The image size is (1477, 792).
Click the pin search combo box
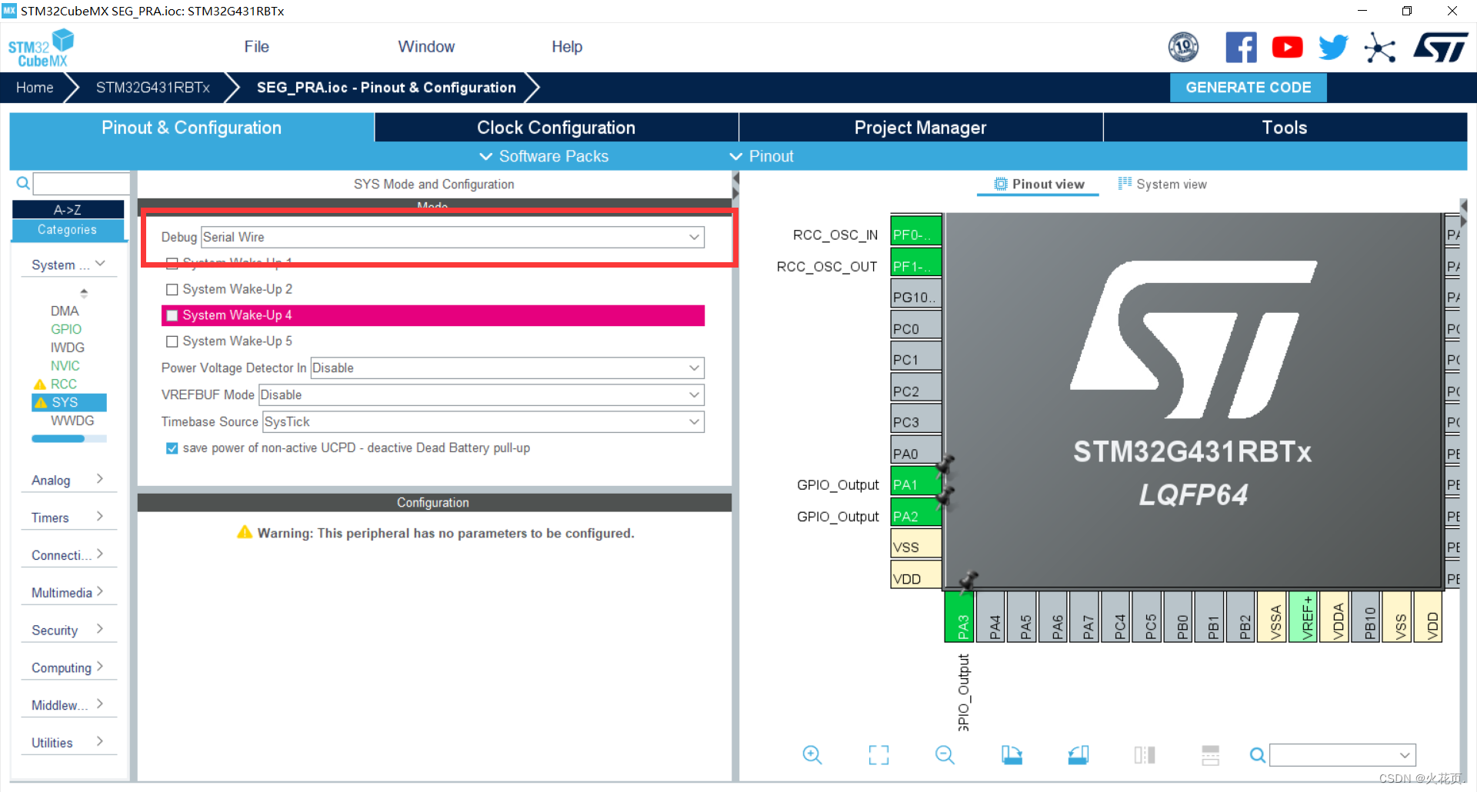(1342, 755)
